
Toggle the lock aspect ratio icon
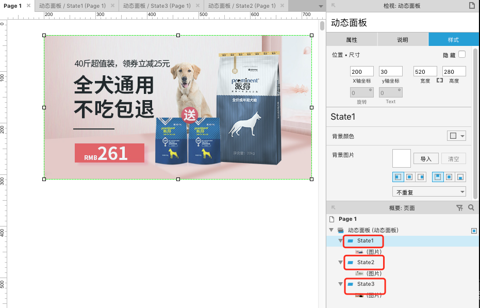click(x=440, y=80)
